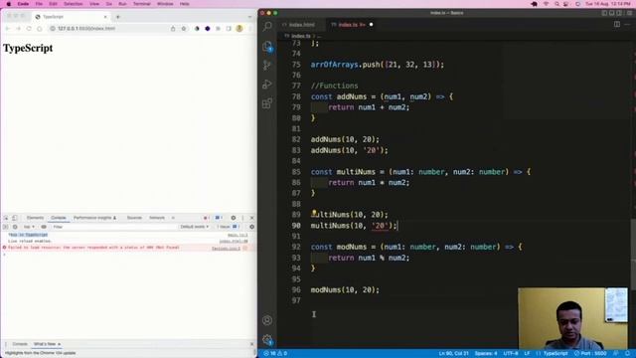This screenshot has height=358, width=636.
Task: Bookmark this page with the star icon
Action: (x=184, y=29)
